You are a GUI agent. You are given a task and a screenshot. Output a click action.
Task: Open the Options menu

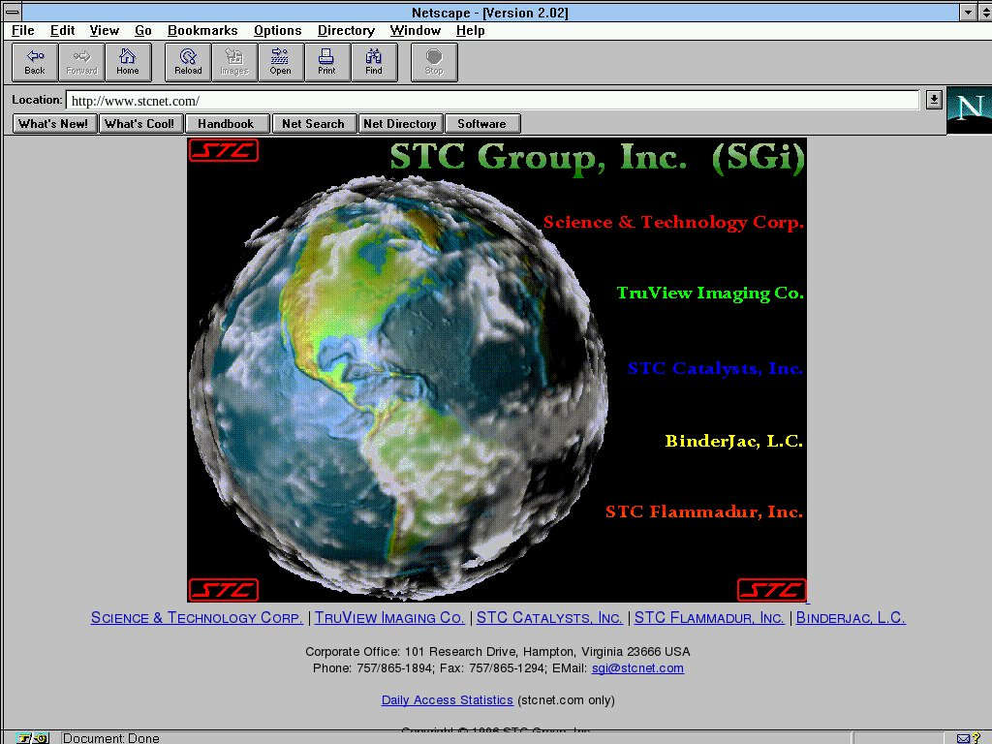point(277,30)
